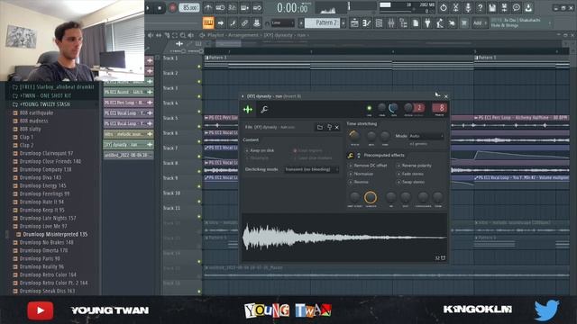Open the question mark help icon
The height and width of the screenshot is (324, 577).
[480, 7]
